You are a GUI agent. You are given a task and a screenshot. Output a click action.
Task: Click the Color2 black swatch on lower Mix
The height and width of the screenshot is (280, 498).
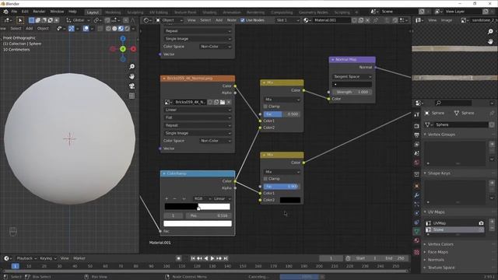[x=290, y=200]
